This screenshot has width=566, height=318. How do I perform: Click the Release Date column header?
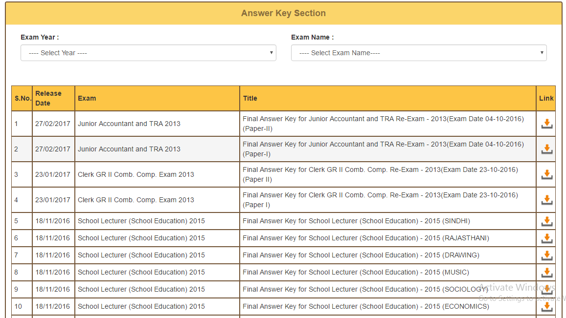48,98
